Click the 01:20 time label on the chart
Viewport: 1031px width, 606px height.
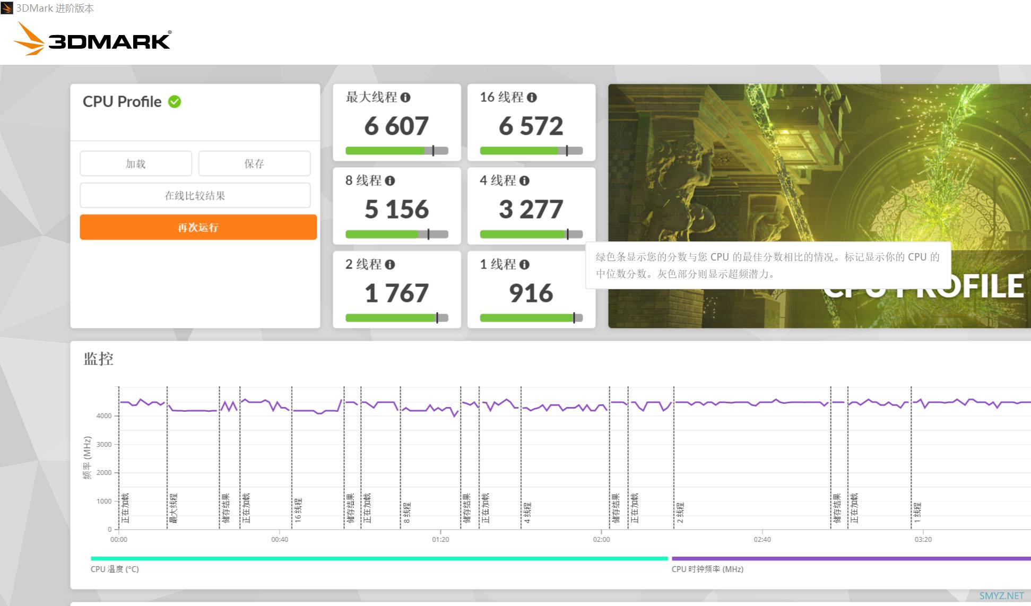tap(440, 539)
